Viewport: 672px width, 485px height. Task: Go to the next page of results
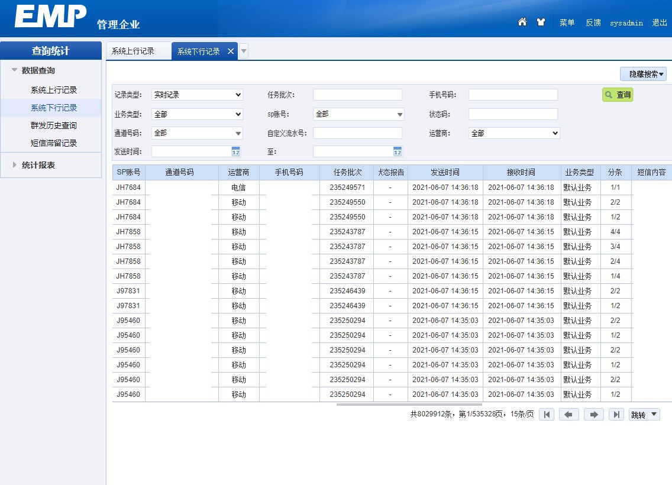tap(593, 414)
